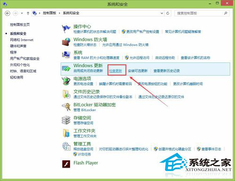
Task: Click 更改计算机睡眠时间 link
Action: [x=188, y=84]
